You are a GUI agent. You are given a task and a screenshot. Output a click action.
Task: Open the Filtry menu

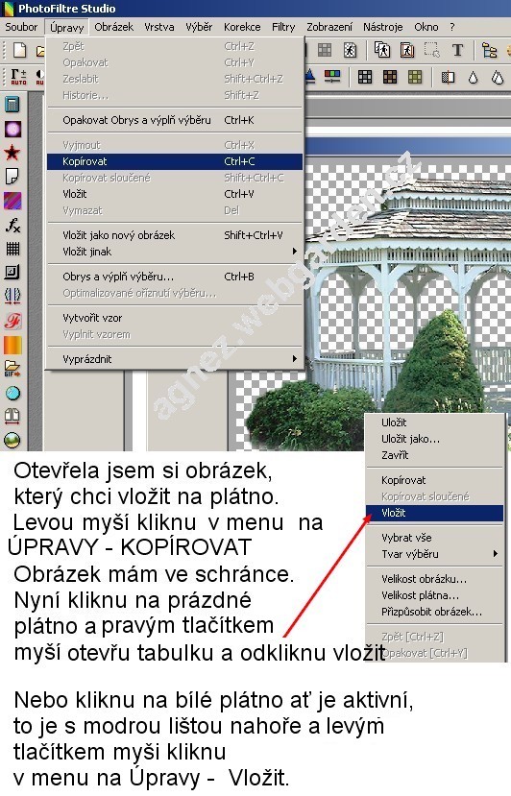(283, 27)
